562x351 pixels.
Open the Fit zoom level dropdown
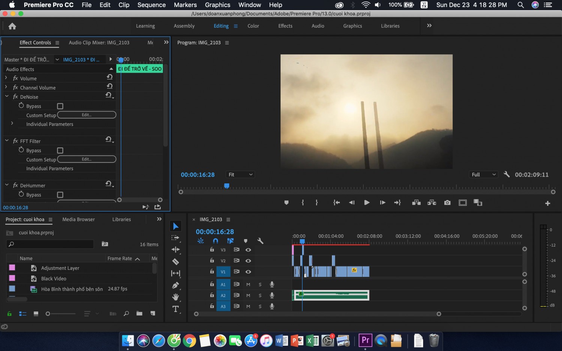pos(241,175)
